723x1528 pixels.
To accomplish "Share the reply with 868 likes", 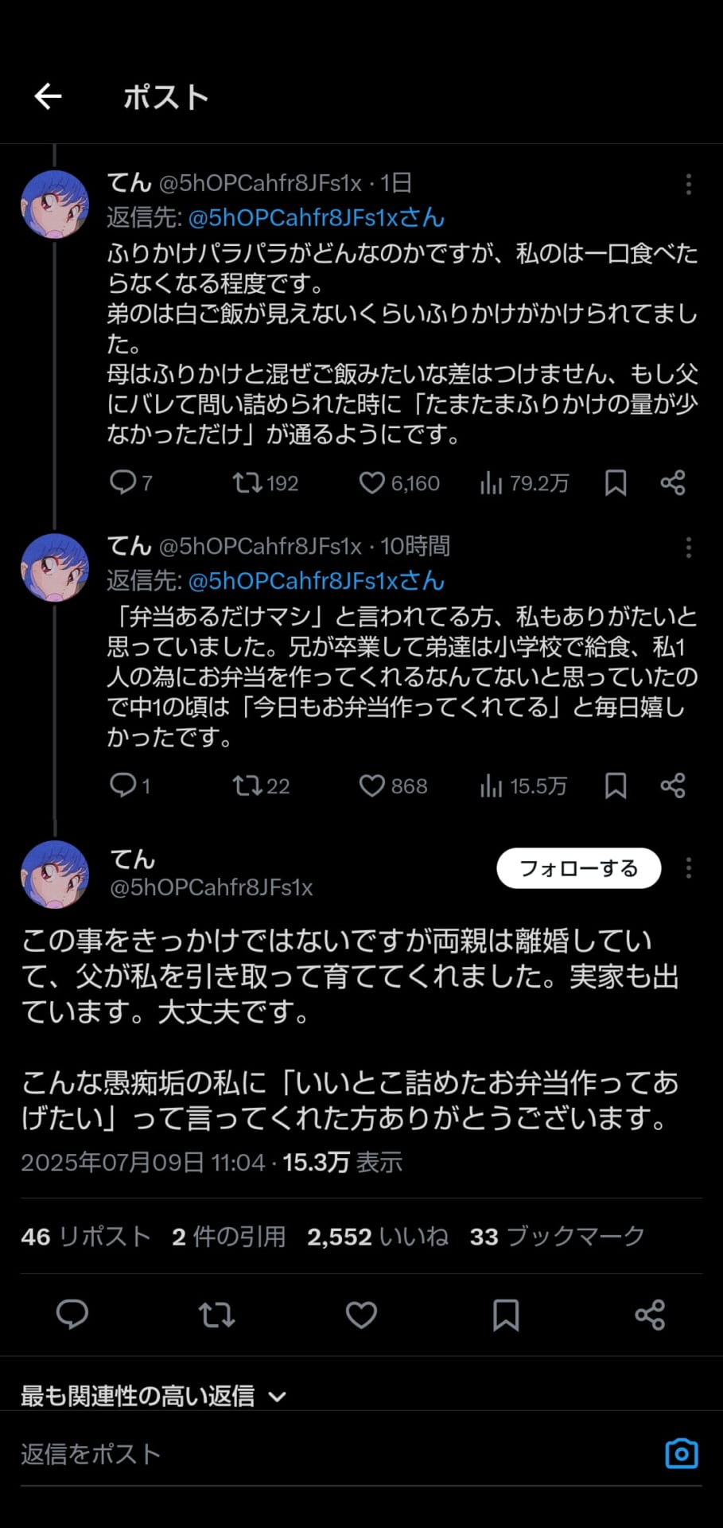I will coord(673,786).
